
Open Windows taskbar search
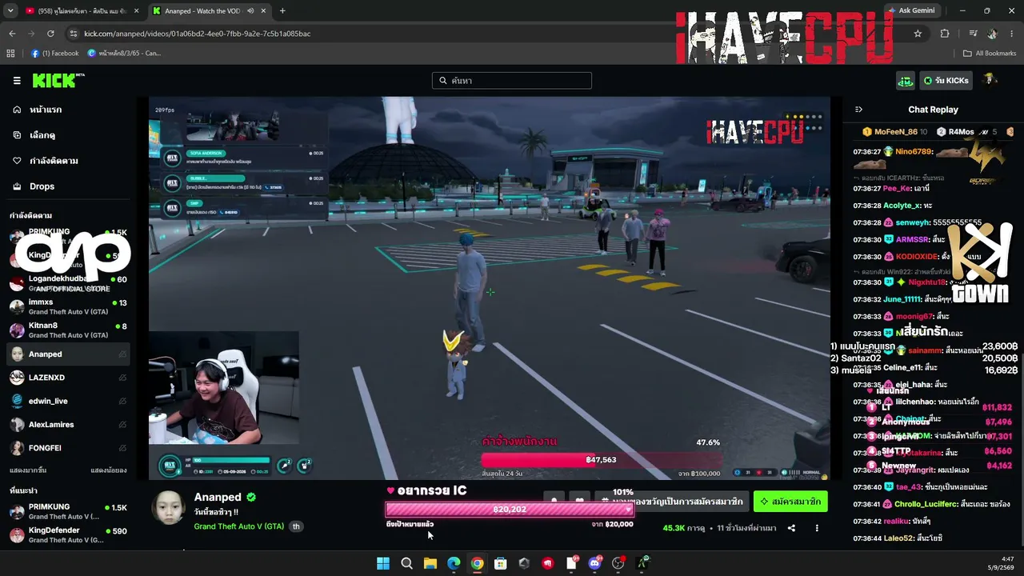406,563
